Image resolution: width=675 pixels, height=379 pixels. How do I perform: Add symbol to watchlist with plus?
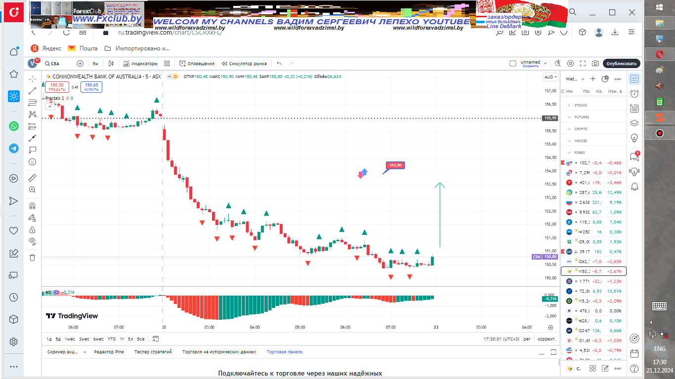tap(593, 79)
